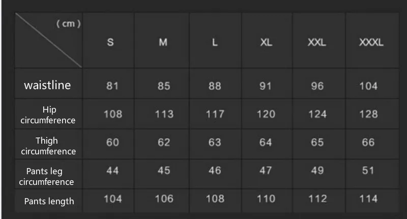
Task: Select waistline value 104 for XXXL
Action: [368, 86]
